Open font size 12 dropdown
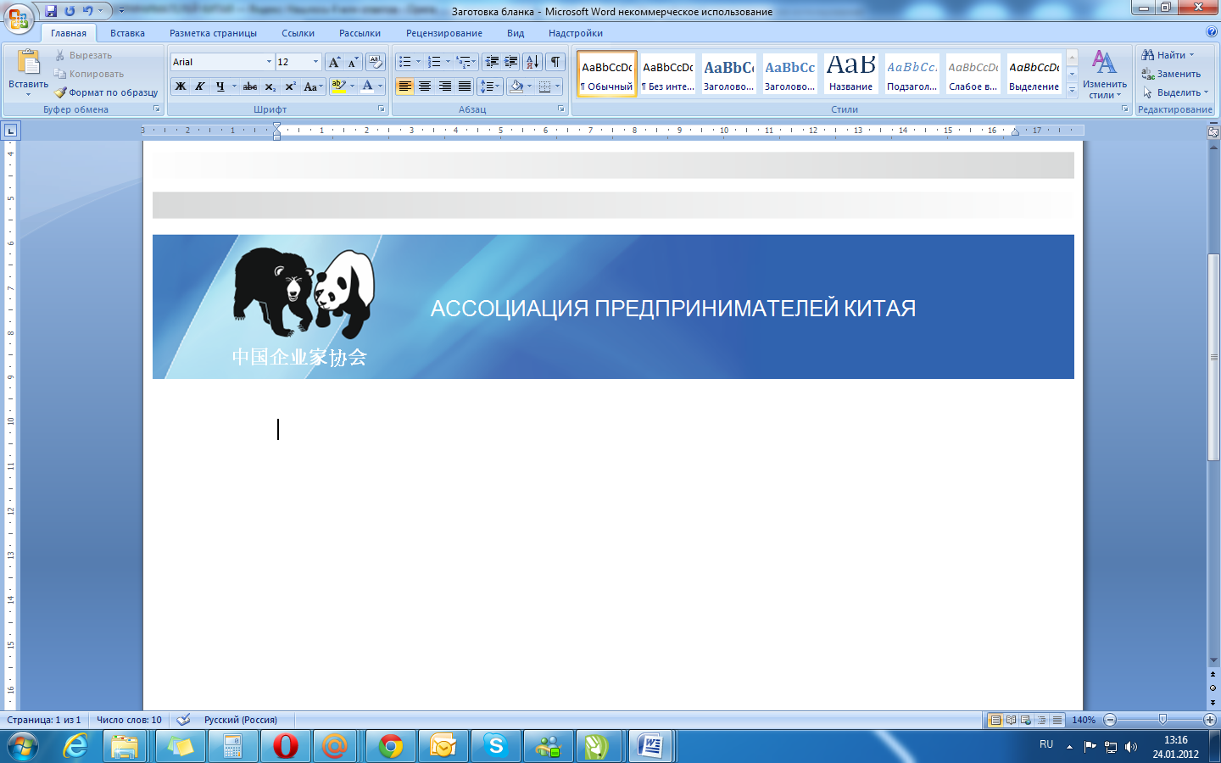 tap(316, 62)
